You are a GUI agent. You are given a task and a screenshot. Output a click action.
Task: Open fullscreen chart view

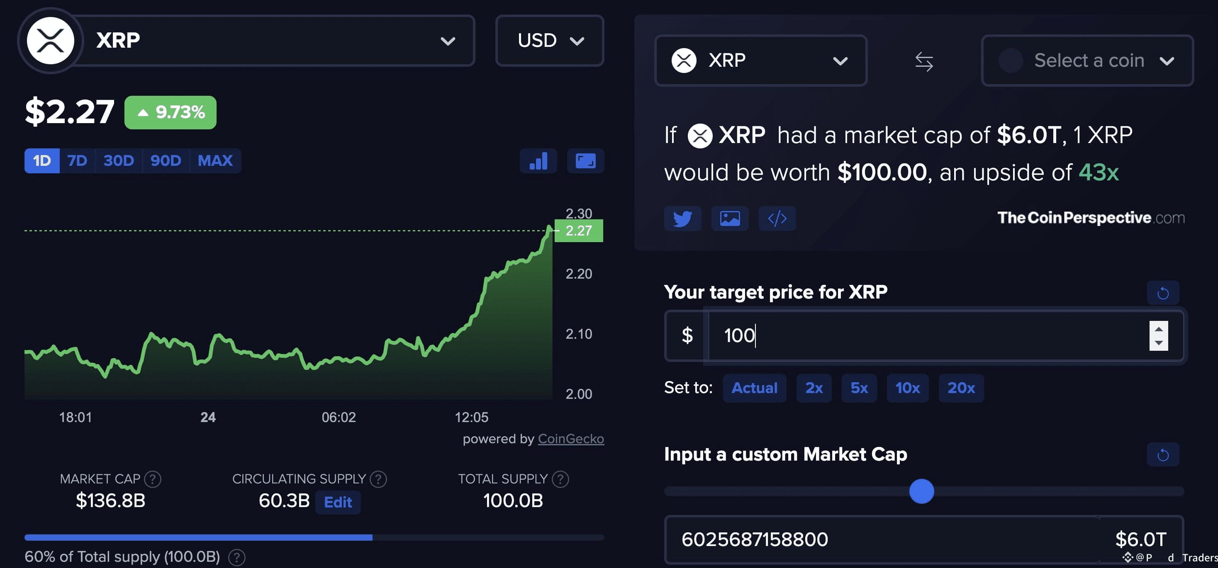[585, 161]
